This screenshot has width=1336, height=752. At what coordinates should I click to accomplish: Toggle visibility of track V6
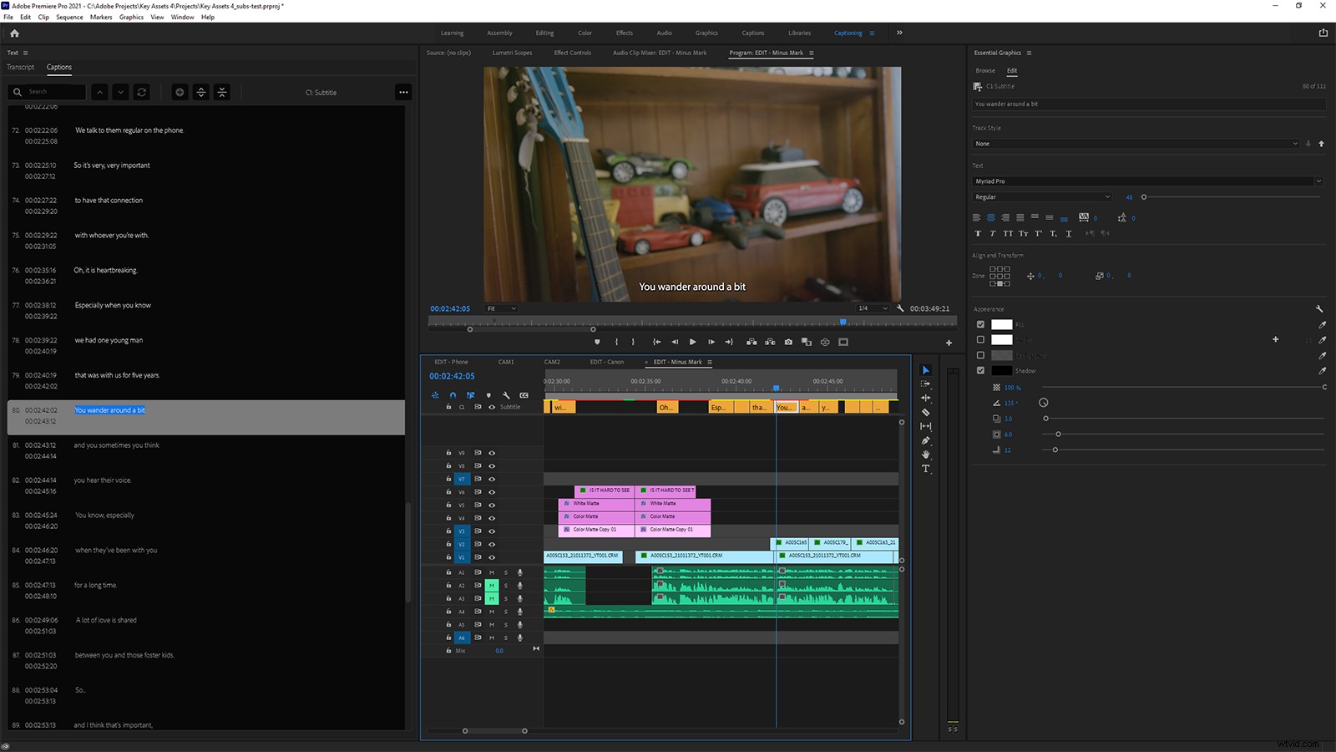click(492, 491)
